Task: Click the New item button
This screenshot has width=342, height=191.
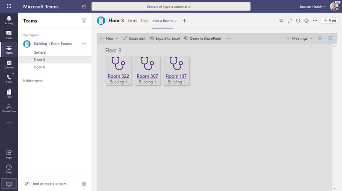Action: [106, 38]
